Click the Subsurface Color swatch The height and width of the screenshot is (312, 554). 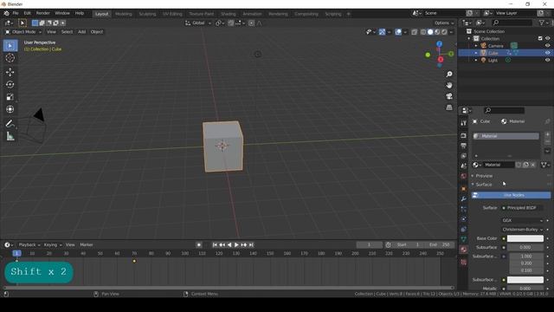point(525,280)
